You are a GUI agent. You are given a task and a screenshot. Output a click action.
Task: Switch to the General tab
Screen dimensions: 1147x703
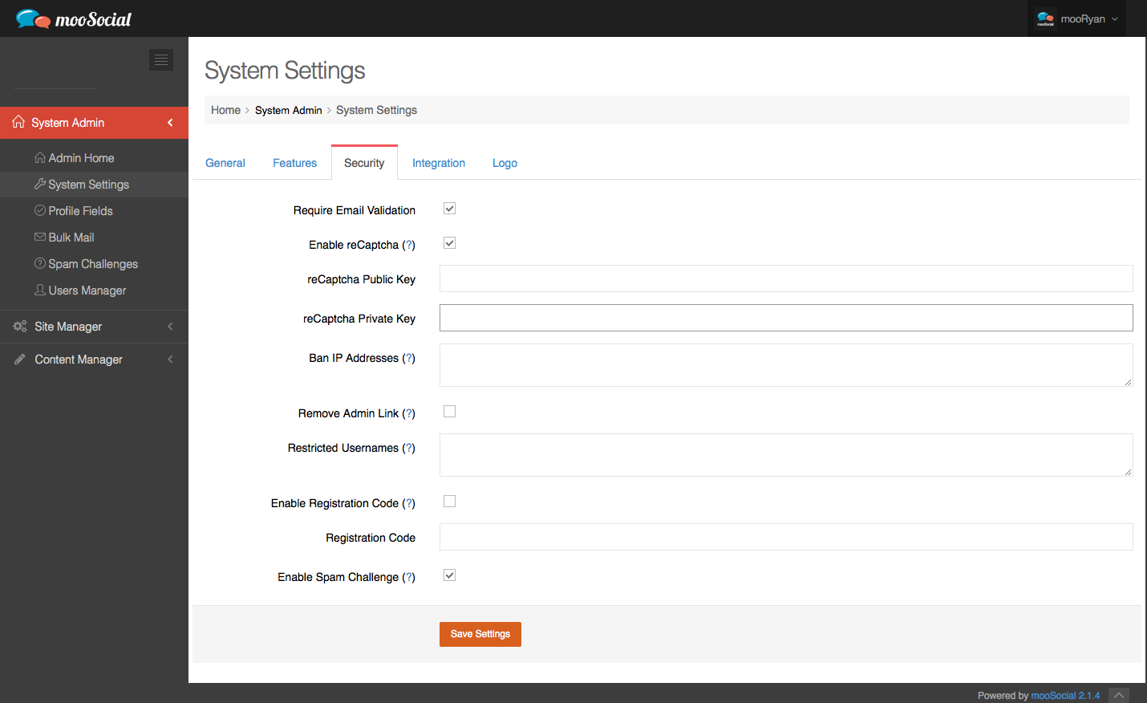[225, 163]
